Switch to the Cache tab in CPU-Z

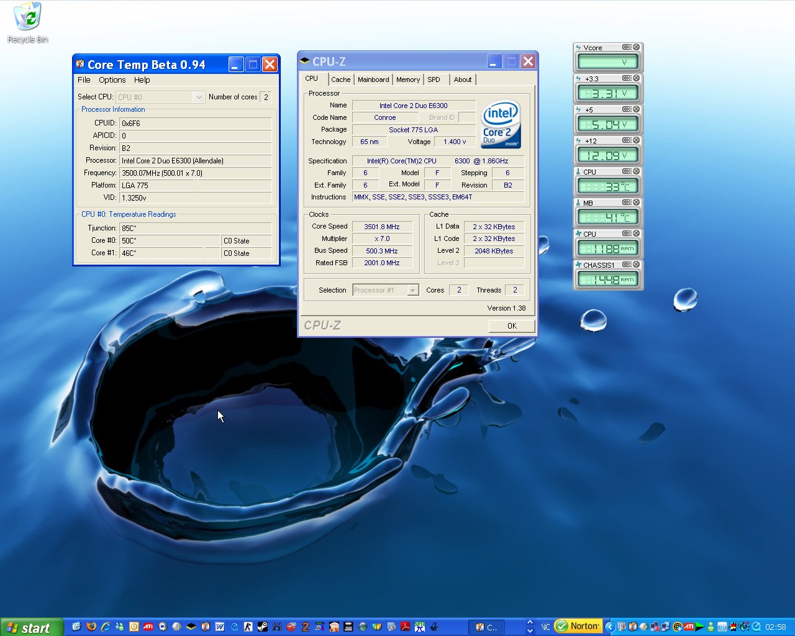pyautogui.click(x=340, y=79)
